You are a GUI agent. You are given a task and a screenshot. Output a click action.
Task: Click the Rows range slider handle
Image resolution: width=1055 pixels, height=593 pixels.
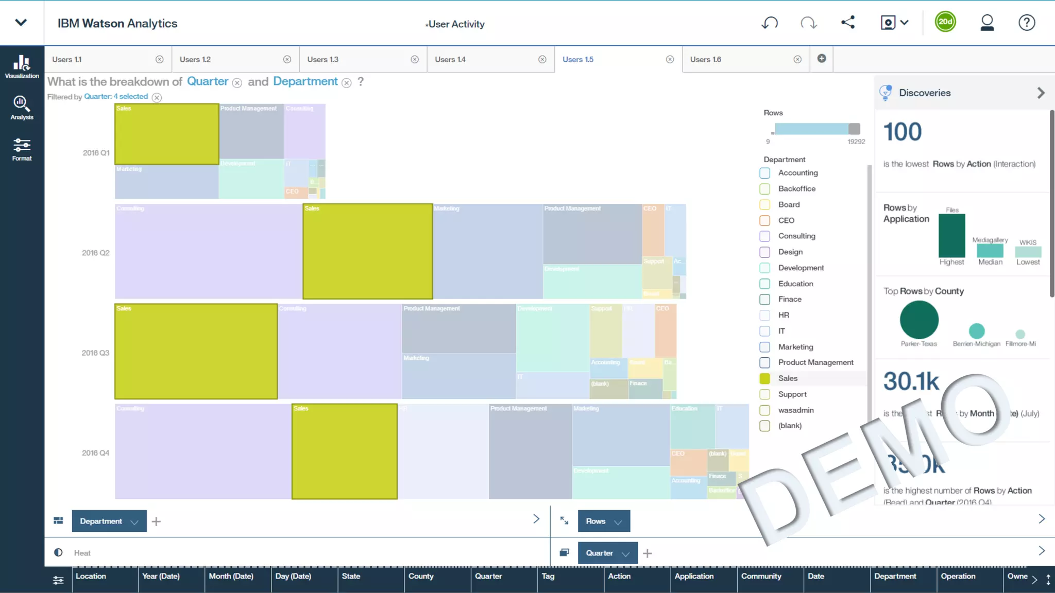coord(854,129)
